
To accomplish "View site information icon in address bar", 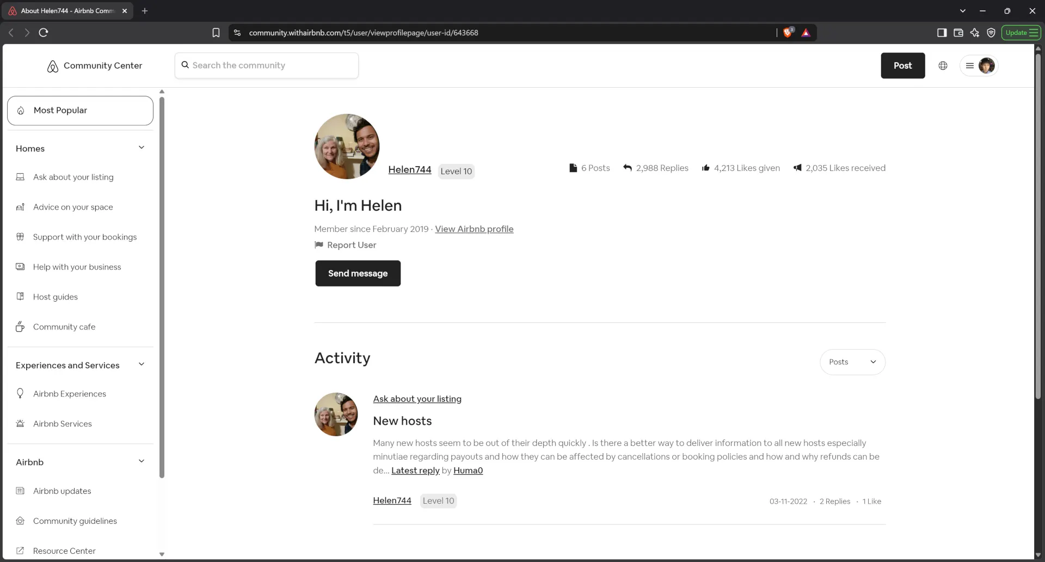I will (237, 33).
